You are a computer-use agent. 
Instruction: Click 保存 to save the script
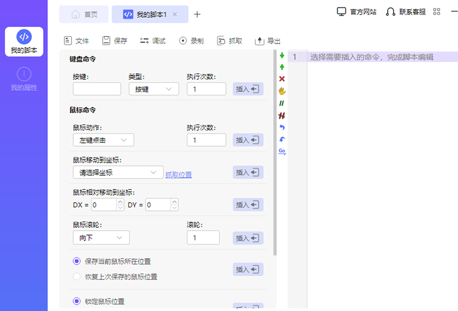(x=115, y=41)
